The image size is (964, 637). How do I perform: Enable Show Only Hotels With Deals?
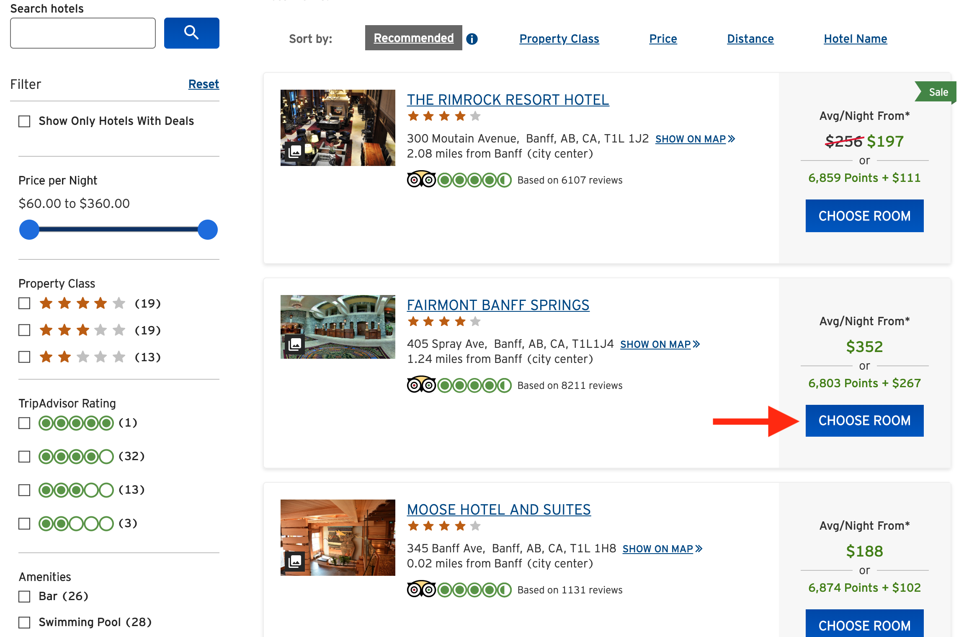pyautogui.click(x=24, y=122)
